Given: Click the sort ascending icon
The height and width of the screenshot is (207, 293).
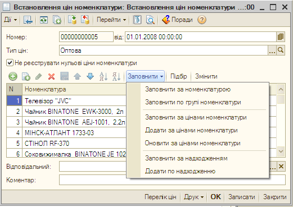Looking at the screenshot, I should point(103,76).
